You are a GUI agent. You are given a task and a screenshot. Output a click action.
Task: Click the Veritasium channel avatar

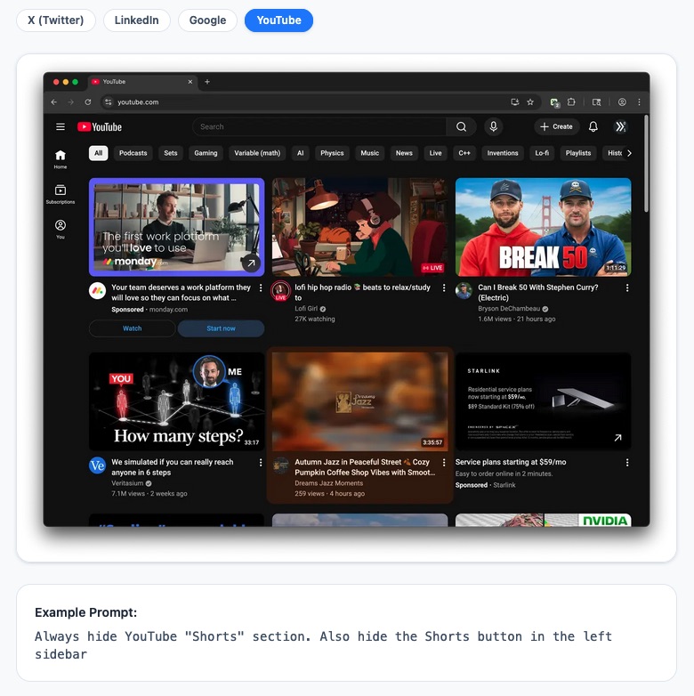click(x=97, y=465)
